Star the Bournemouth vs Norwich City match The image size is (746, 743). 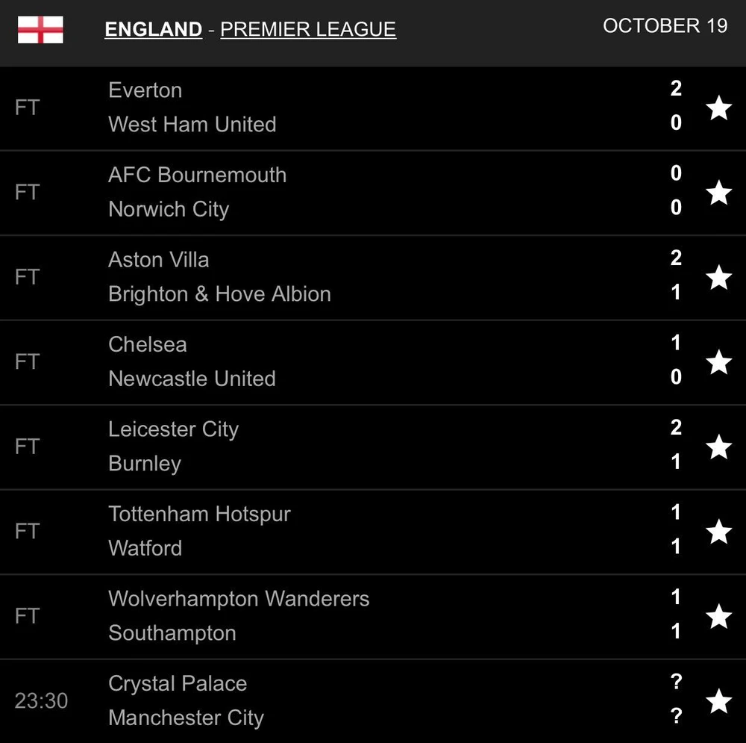pos(718,193)
